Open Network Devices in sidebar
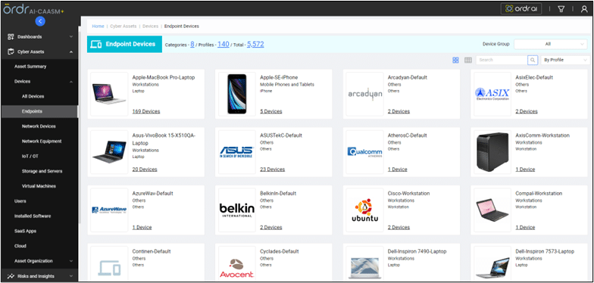 [39, 126]
